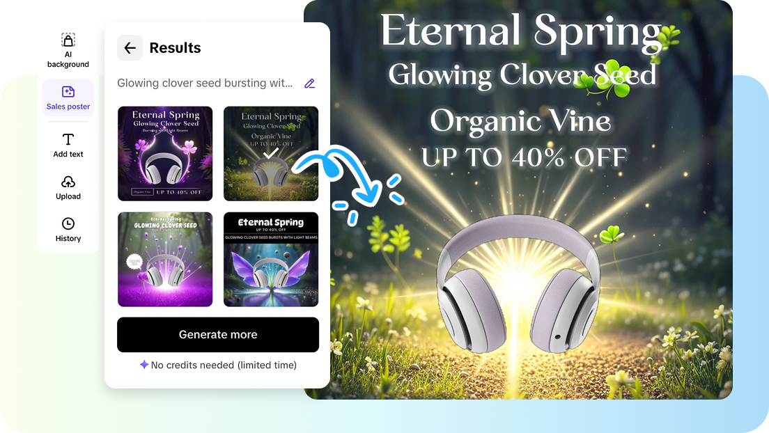
Task: Choose the Add text tool
Action: 68,145
